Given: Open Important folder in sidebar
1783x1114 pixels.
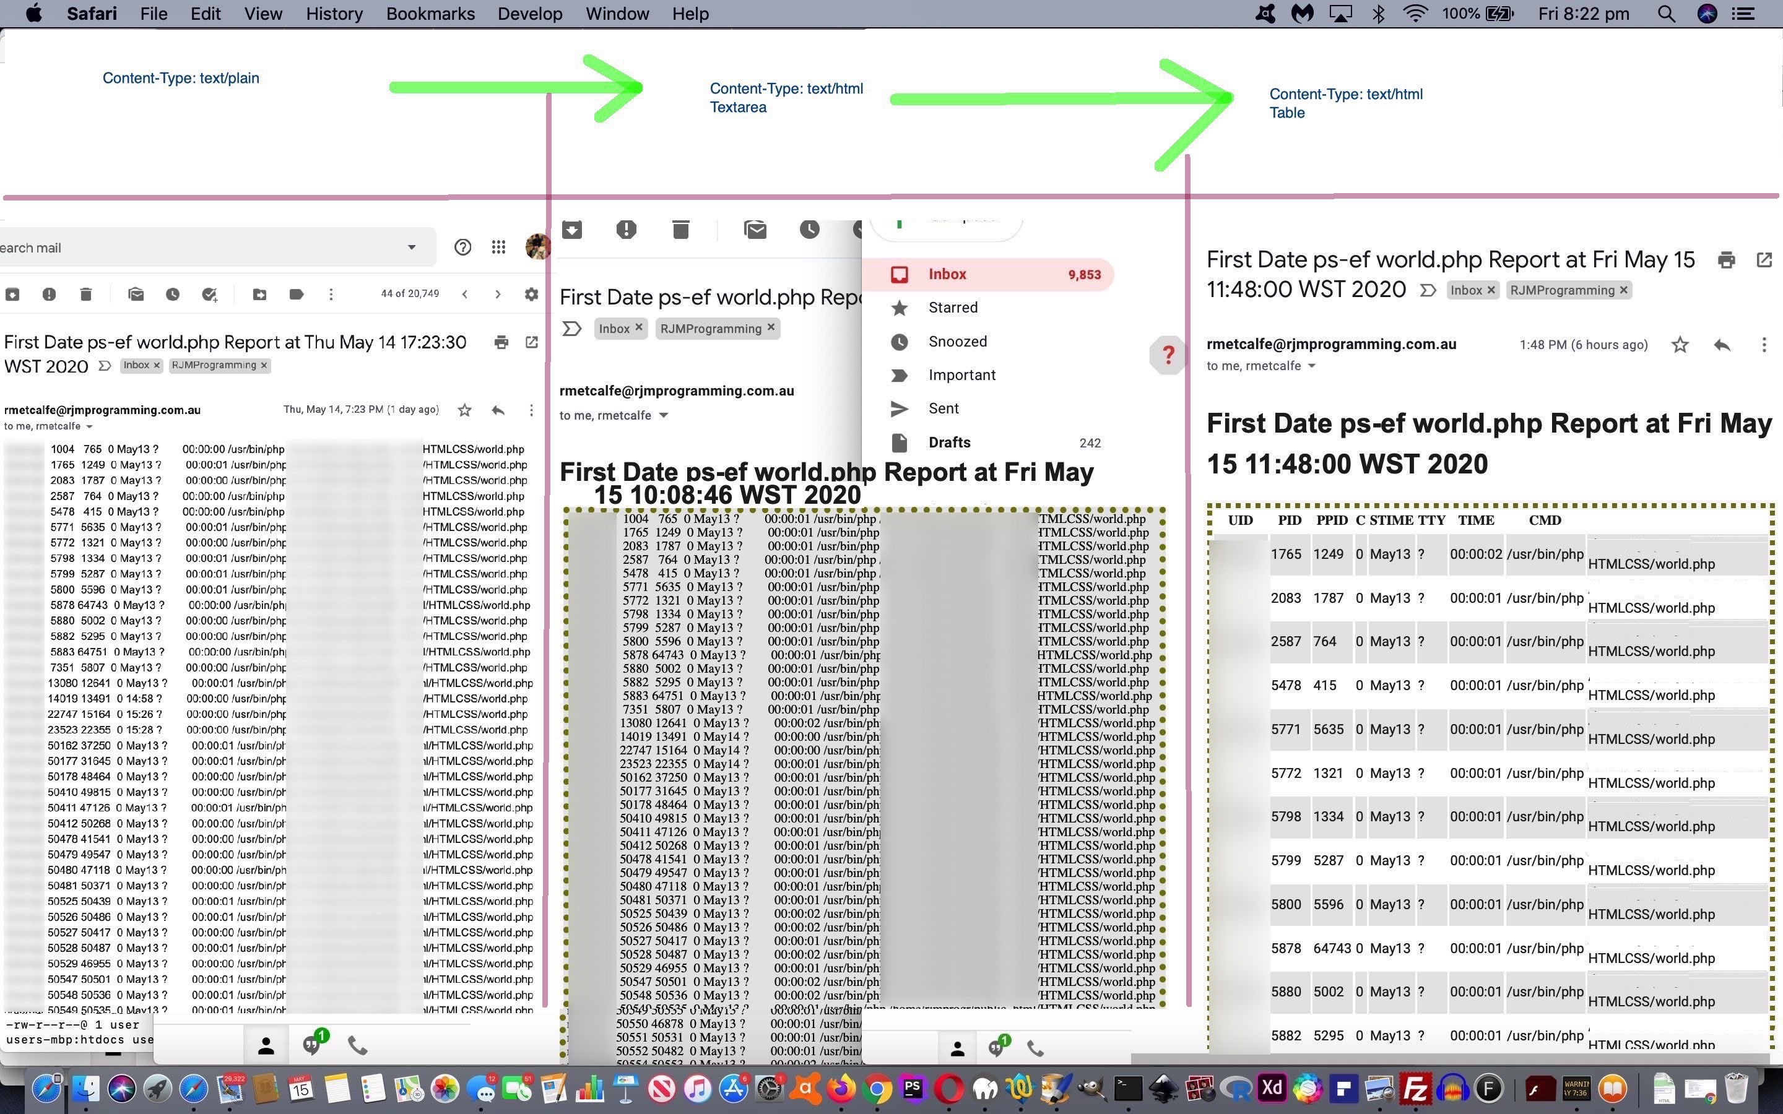Looking at the screenshot, I should tap(961, 375).
